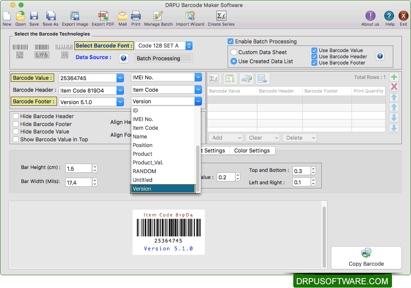This screenshot has height=288, width=411.
Task: Open the Delete dropdown button
Action: pyautogui.click(x=300, y=138)
